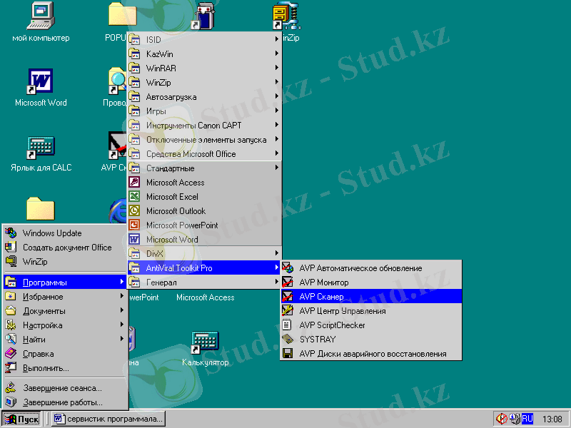Click the unlabeled desktop folder above the Start menu
Screen dimensions: 571x428
click(41, 208)
